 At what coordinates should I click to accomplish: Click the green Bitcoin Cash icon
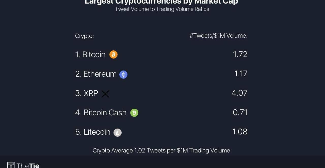pos(134,113)
